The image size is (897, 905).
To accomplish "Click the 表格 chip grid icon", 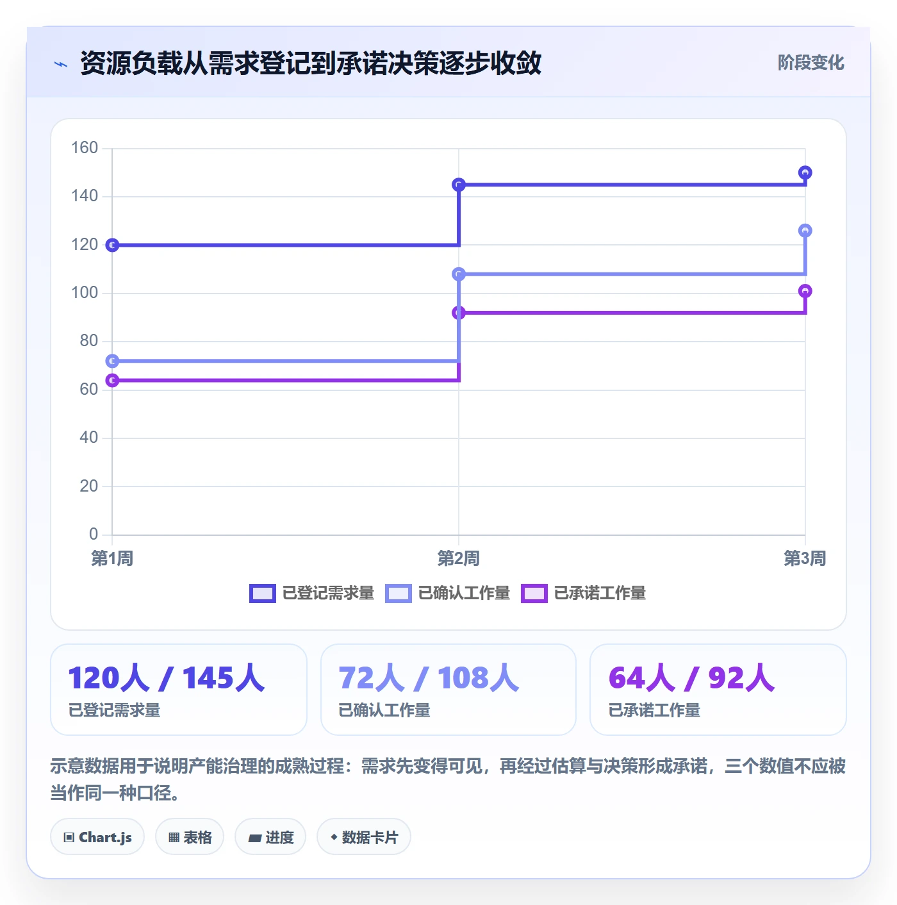I will click(x=174, y=838).
